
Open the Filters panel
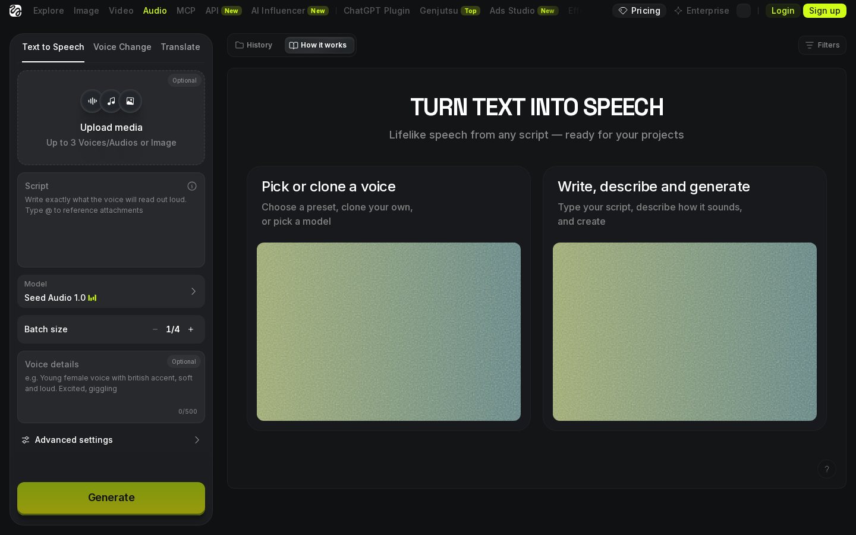pos(822,45)
